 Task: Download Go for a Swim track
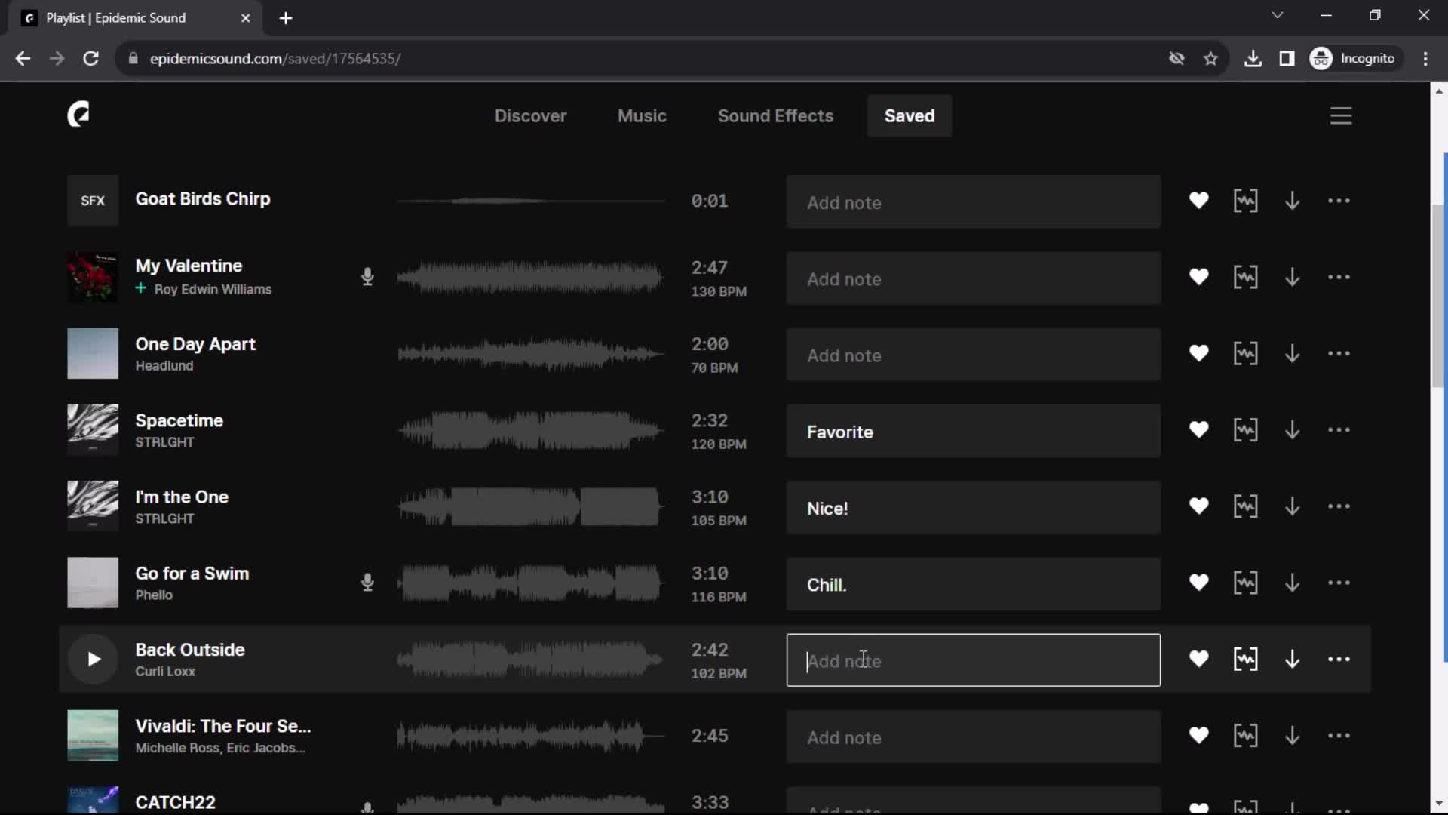[1292, 583]
